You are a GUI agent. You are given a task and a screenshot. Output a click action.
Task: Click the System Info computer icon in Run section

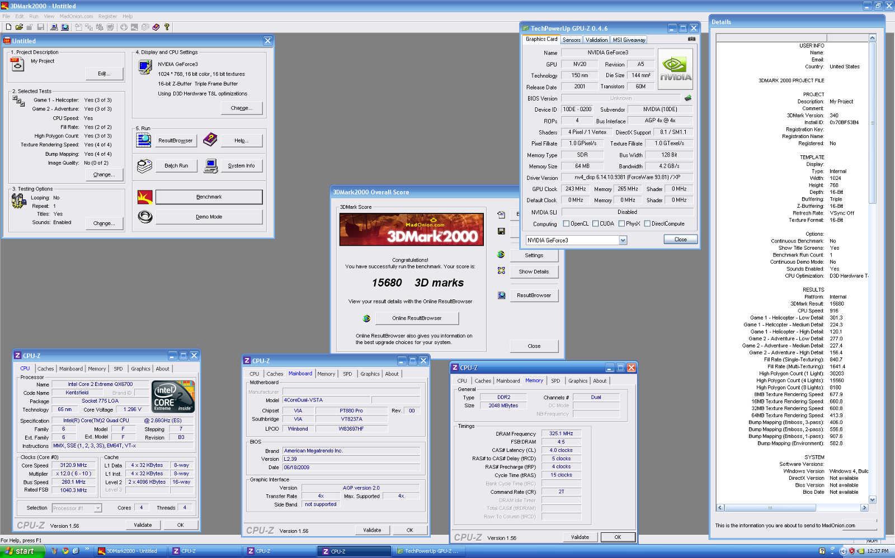click(x=211, y=166)
